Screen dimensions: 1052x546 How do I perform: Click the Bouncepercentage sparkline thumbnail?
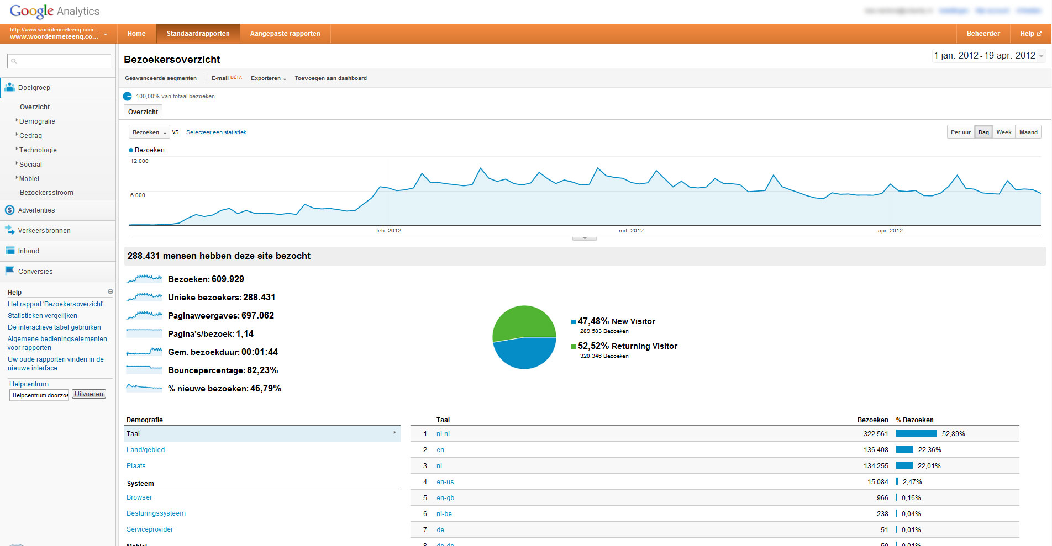pyautogui.click(x=144, y=370)
